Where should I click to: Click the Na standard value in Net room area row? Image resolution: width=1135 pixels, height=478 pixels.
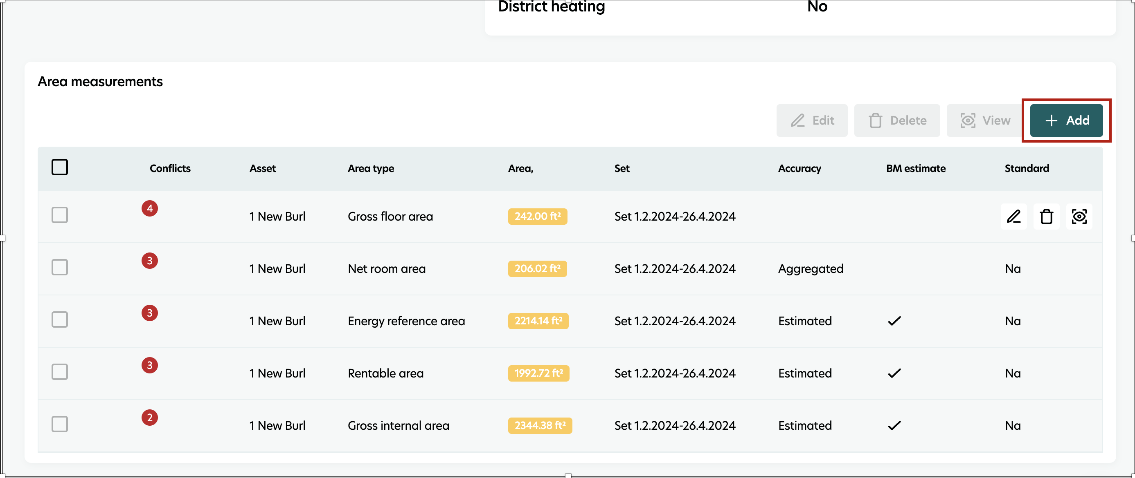[1013, 269]
